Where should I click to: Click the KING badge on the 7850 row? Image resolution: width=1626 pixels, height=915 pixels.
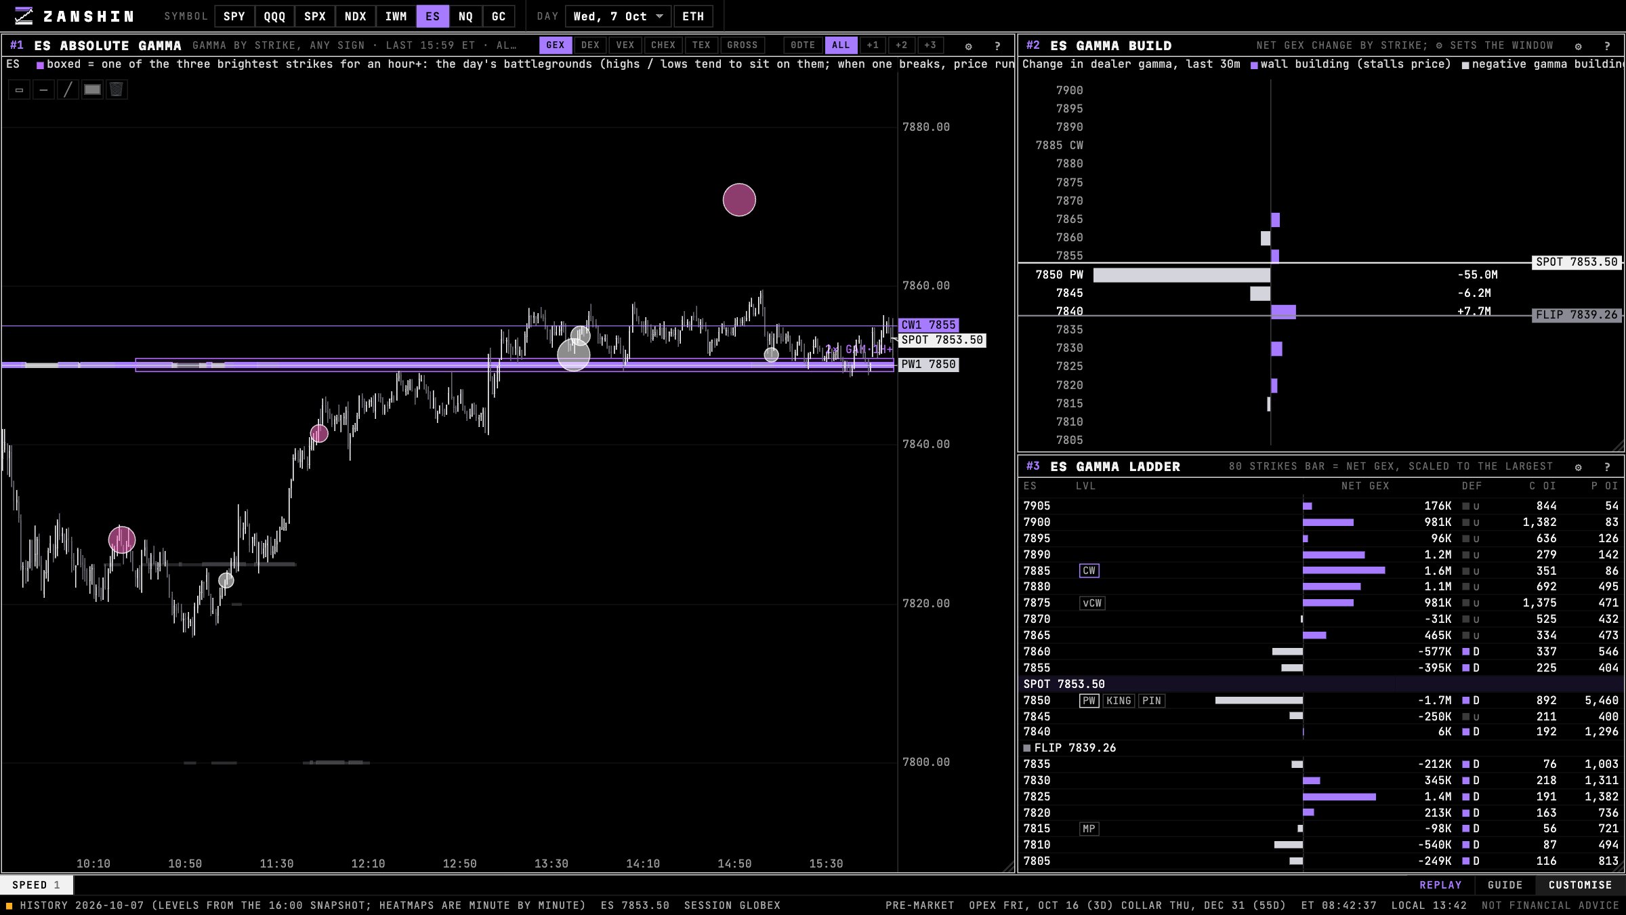pos(1119,701)
